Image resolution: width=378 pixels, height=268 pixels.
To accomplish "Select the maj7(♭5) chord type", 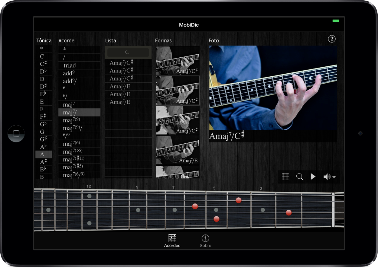I will [79, 152].
